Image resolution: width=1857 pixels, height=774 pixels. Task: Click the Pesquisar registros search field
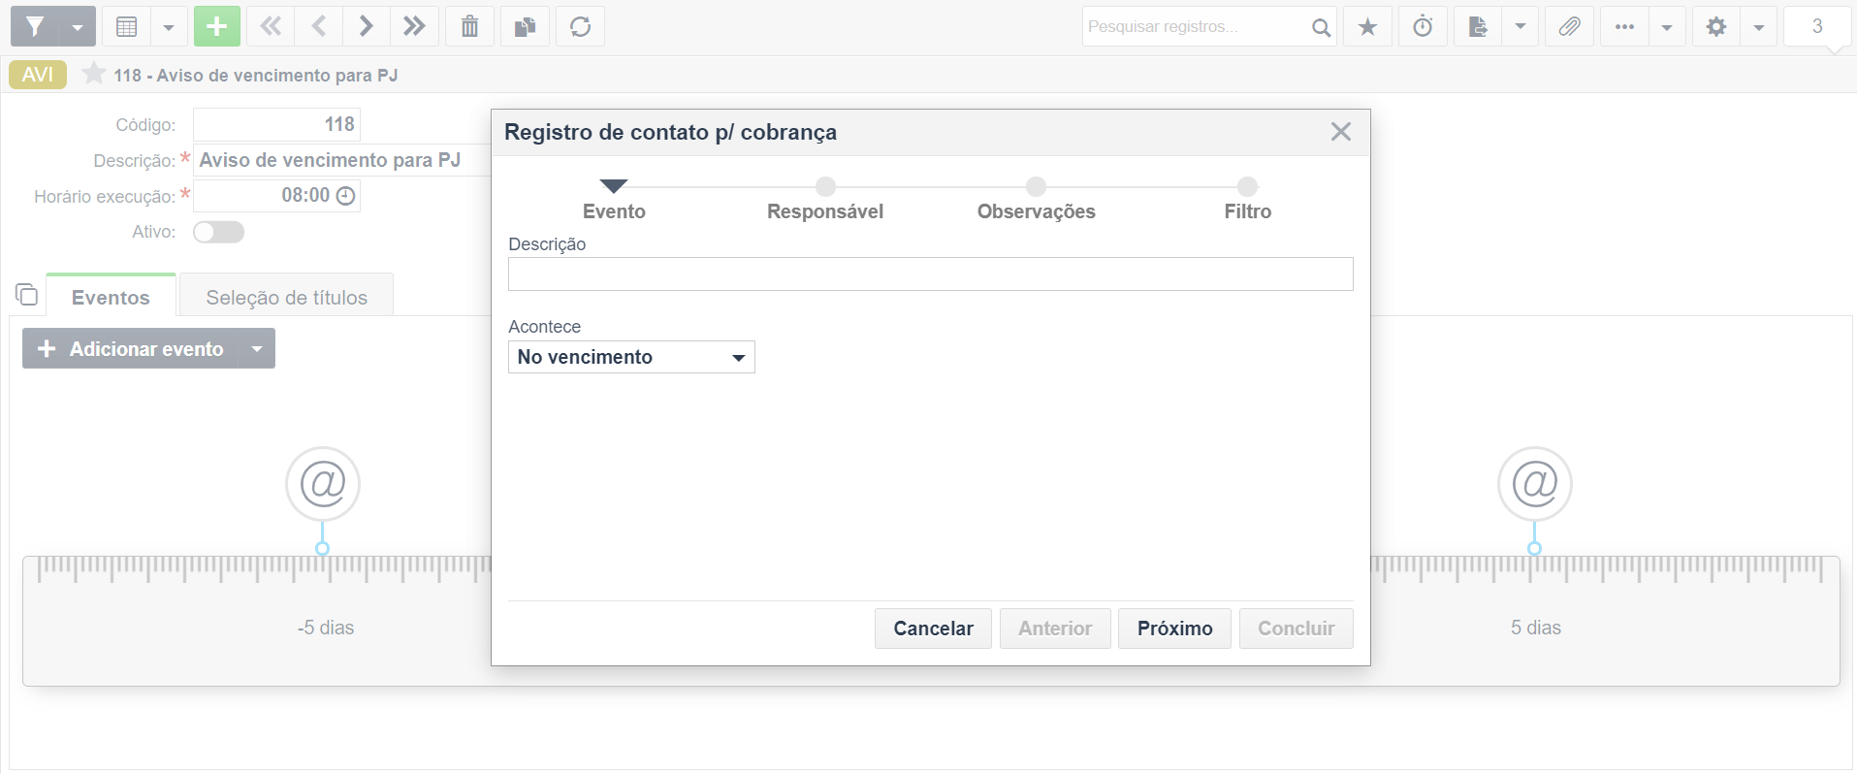coord(1196,26)
